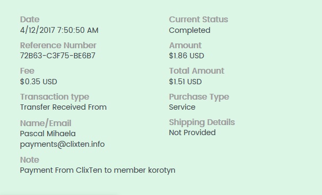Click the $1.51 USD total amount
The height and width of the screenshot is (195, 322).
[185, 82]
